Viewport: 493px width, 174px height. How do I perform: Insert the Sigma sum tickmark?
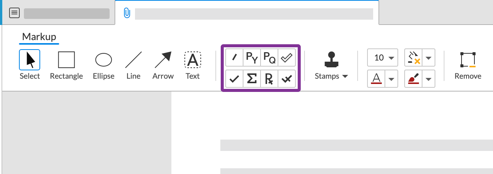252,79
